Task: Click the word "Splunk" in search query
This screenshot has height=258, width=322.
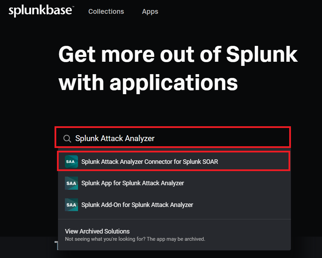Action: click(87, 139)
